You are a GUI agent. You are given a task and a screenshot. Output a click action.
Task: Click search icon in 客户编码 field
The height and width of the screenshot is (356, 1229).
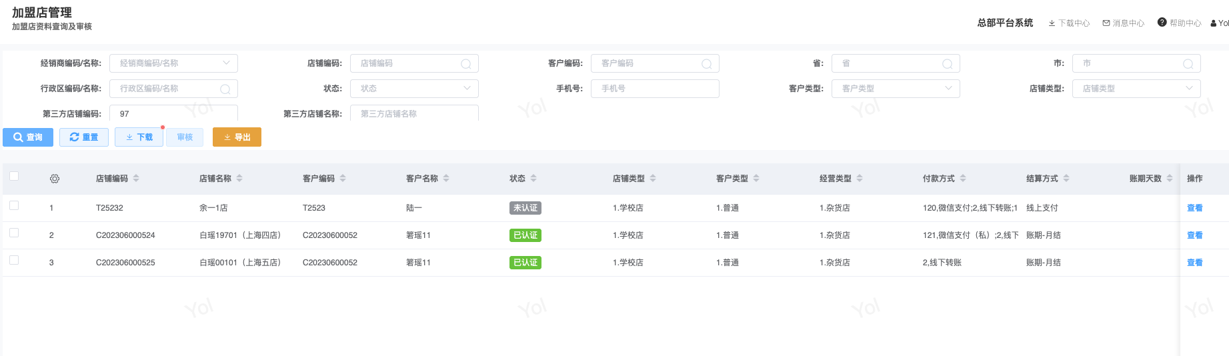(707, 64)
